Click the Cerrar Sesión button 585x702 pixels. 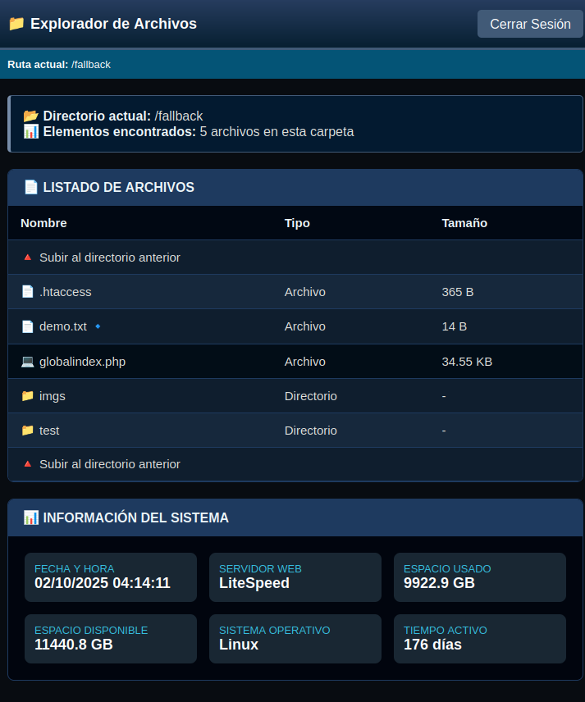[x=530, y=24]
